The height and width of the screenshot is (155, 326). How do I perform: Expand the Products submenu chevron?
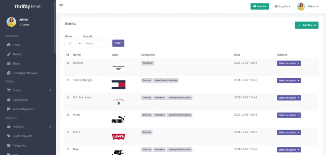tap(50, 127)
